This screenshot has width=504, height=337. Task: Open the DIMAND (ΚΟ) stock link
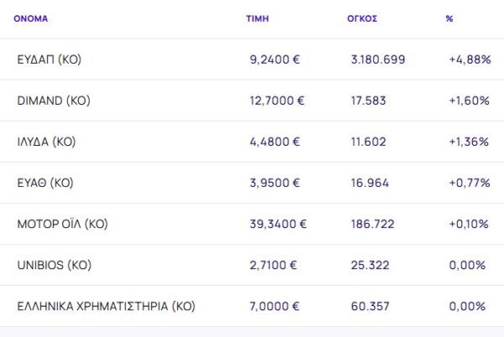click(x=53, y=101)
